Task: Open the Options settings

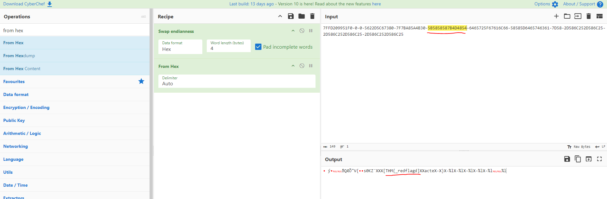Action: [x=546, y=4]
